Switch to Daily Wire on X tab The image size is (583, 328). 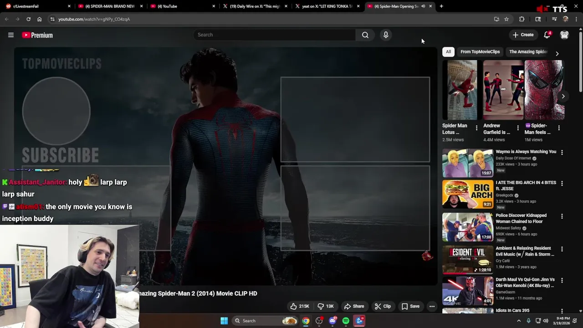[x=254, y=6]
